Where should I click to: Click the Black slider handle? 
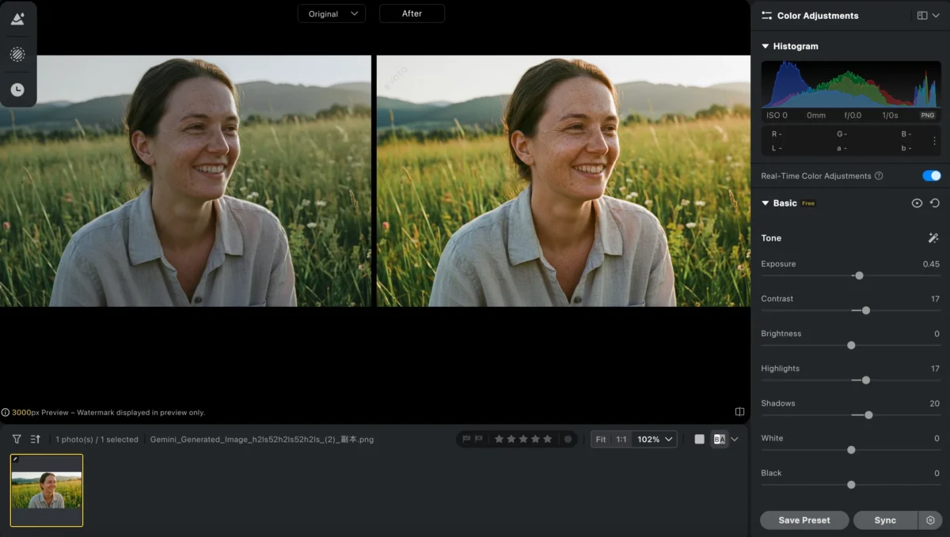[x=851, y=485]
